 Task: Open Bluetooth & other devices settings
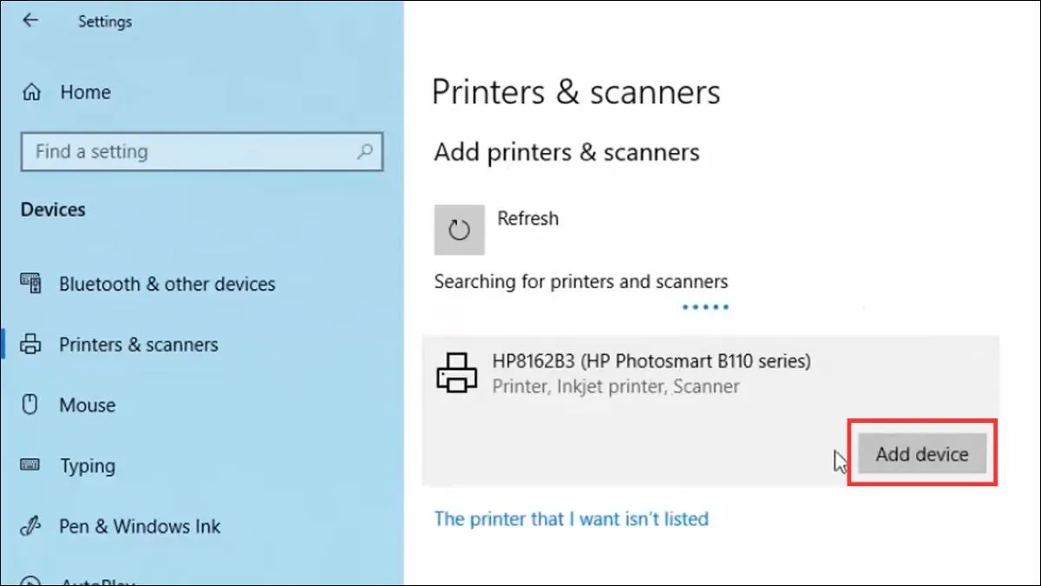click(167, 284)
